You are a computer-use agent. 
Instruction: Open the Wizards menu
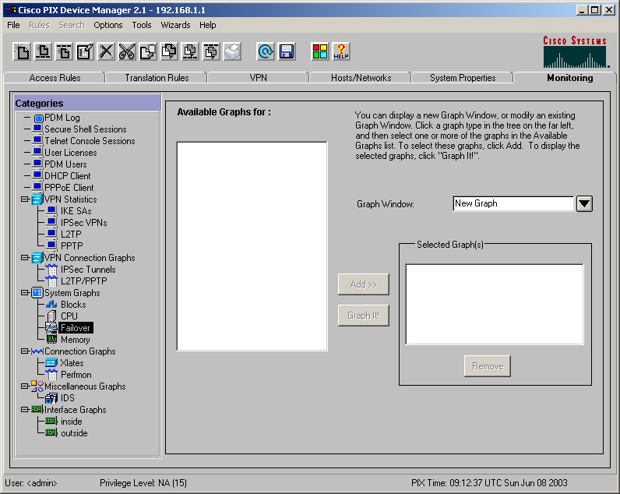click(175, 25)
